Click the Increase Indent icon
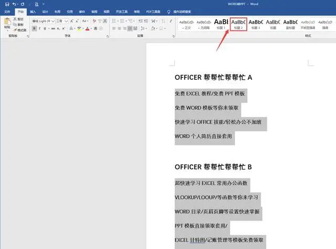The height and width of the screenshot is (249, 336). pos(146,21)
